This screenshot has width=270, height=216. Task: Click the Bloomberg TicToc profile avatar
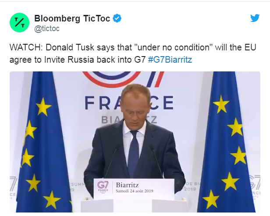[x=20, y=22]
